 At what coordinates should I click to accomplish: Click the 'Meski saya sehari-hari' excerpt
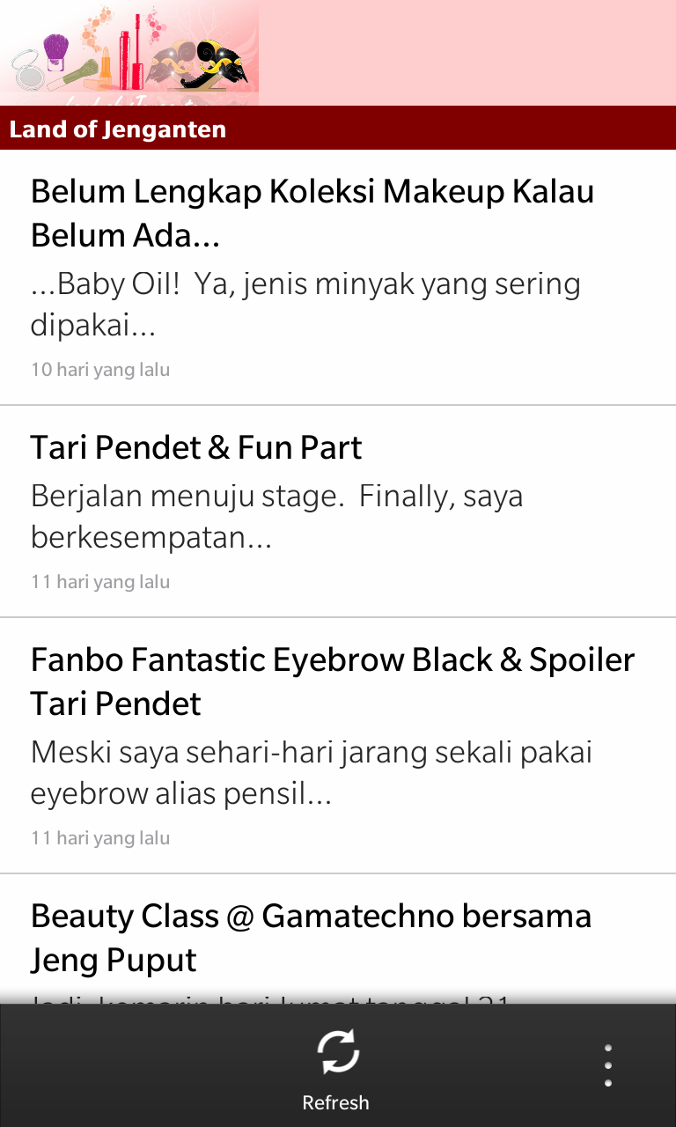(312, 772)
